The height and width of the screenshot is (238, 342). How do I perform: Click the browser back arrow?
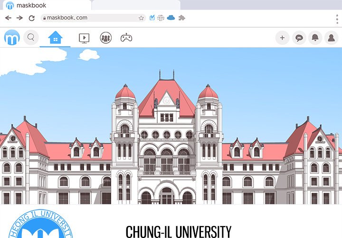[x=8, y=18]
